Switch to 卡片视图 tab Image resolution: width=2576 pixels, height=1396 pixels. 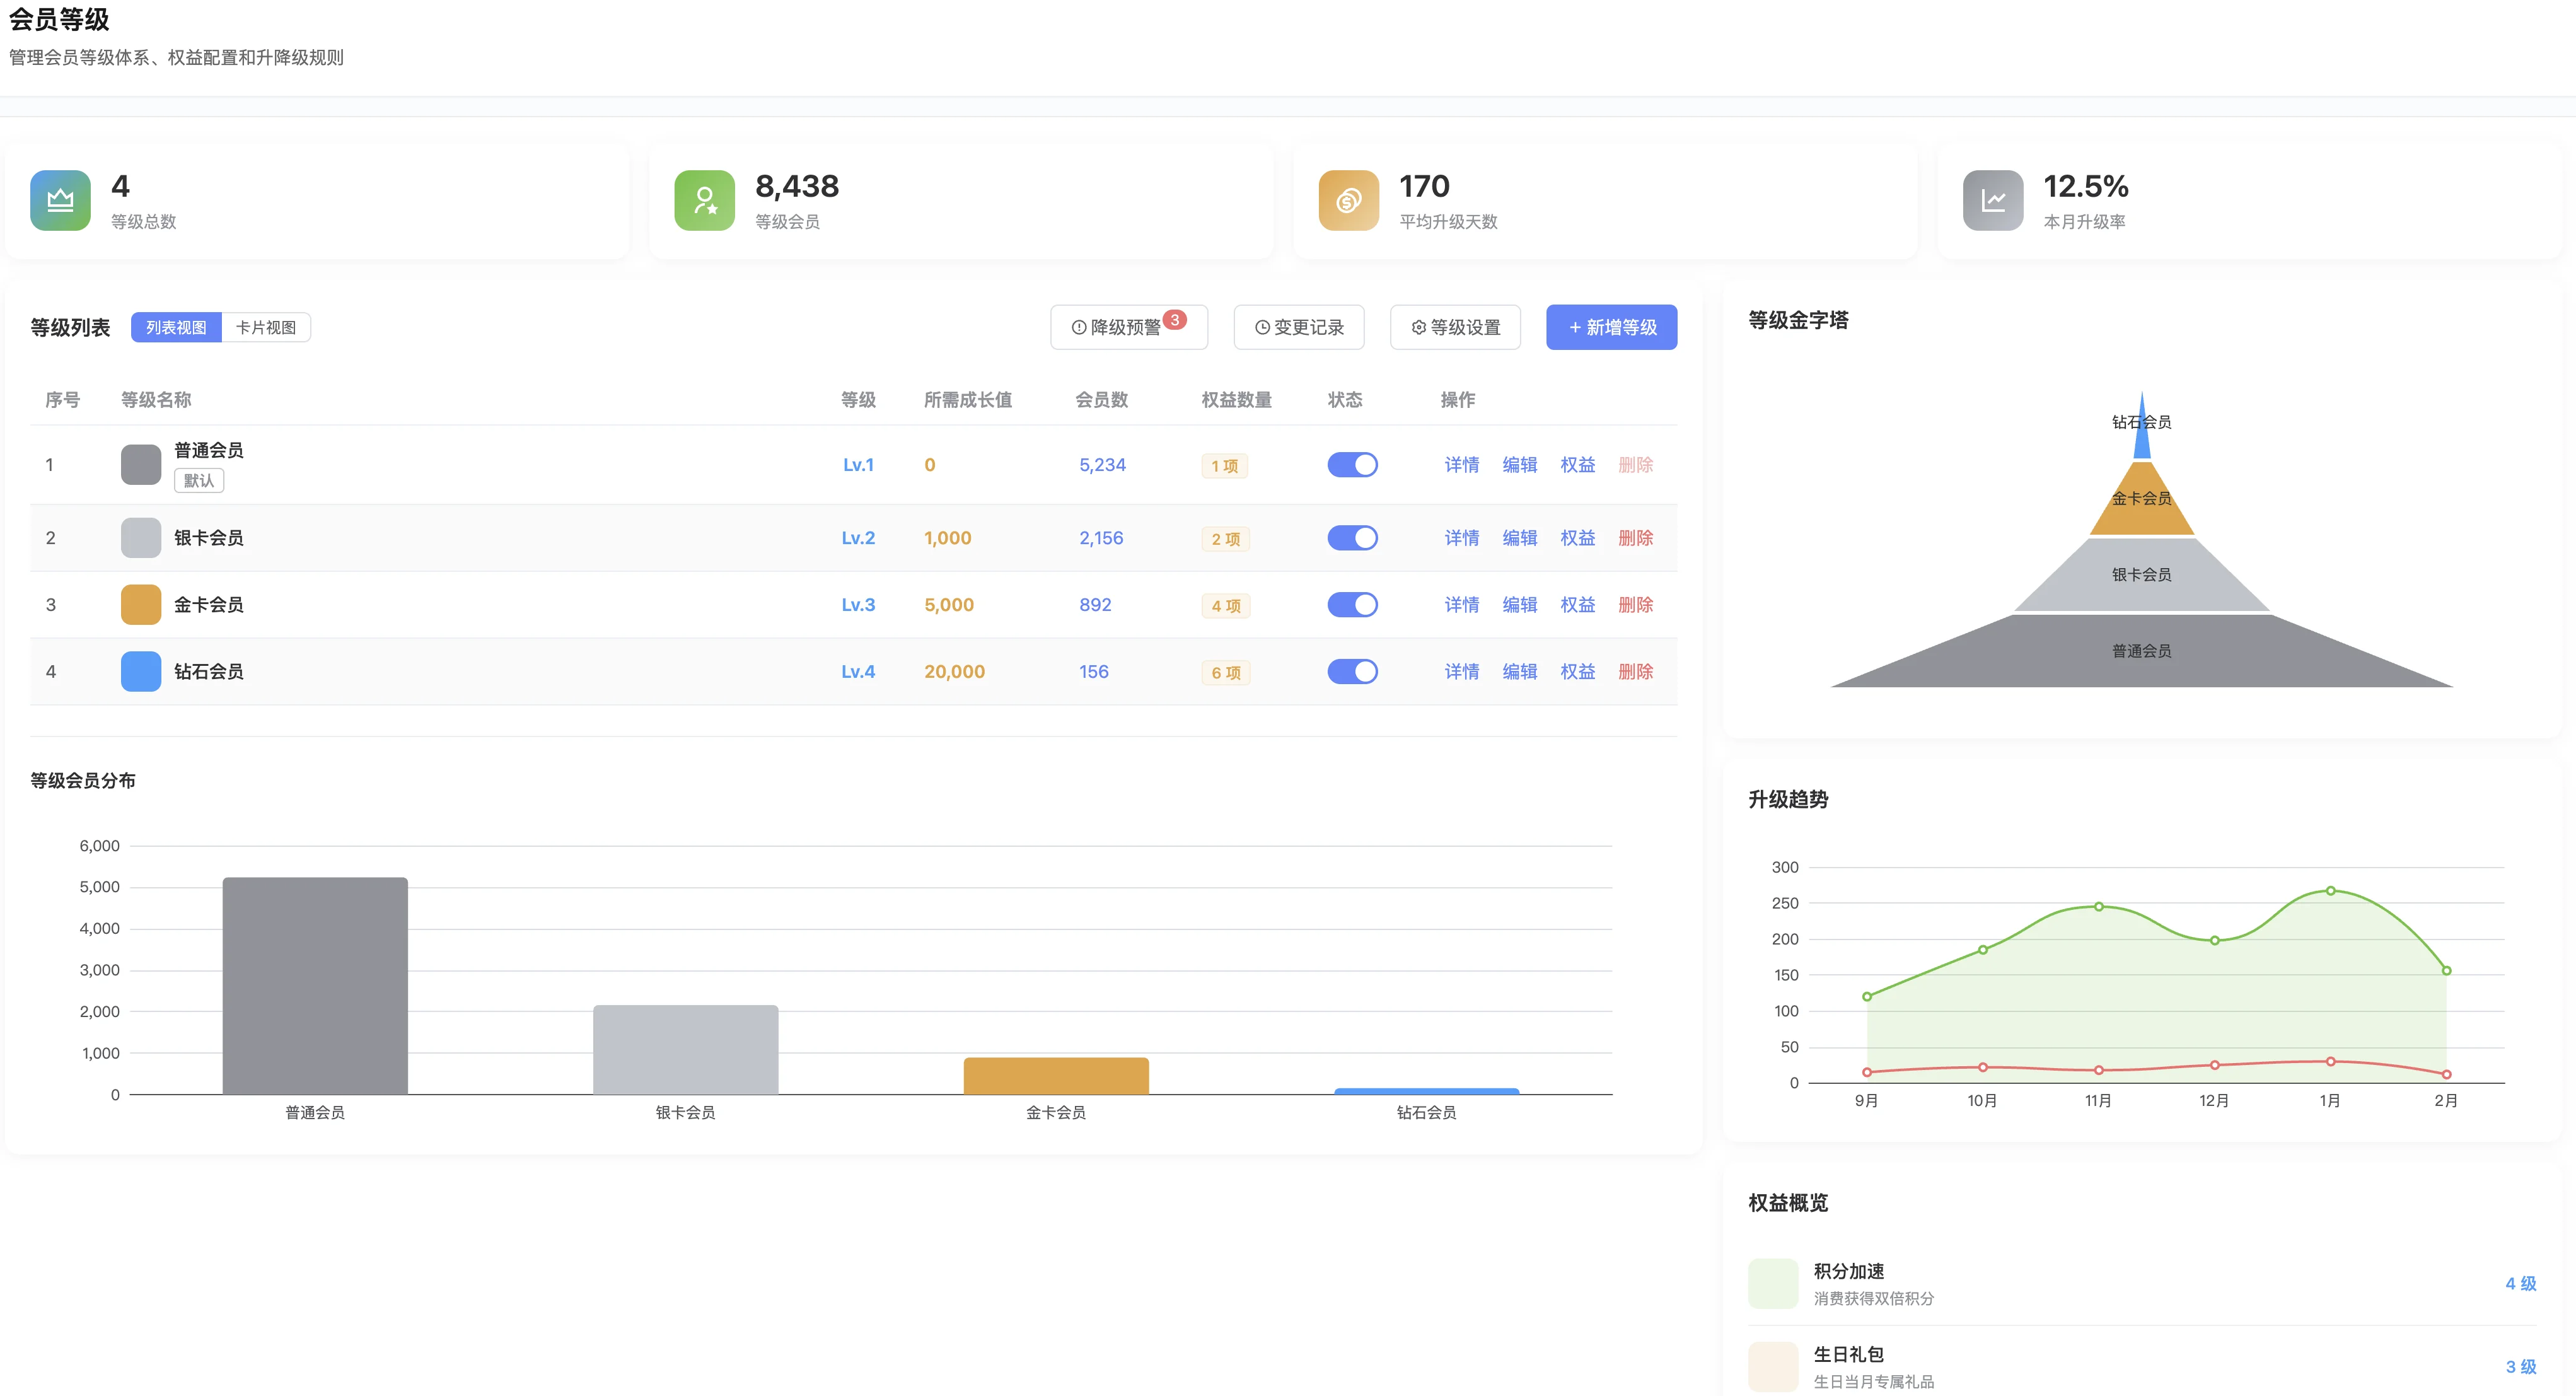pos(266,327)
